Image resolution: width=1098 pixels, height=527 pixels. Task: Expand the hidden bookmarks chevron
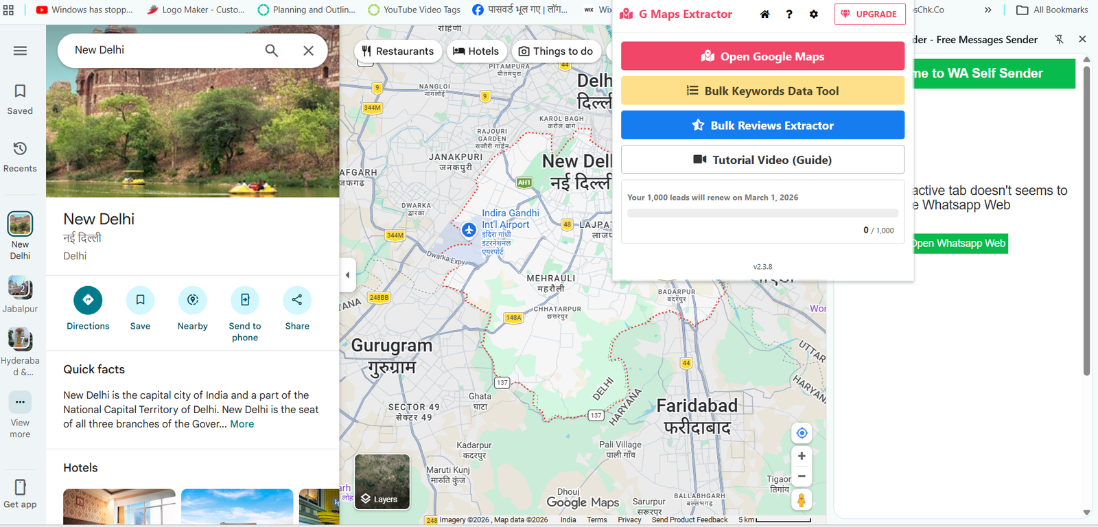[x=988, y=10]
